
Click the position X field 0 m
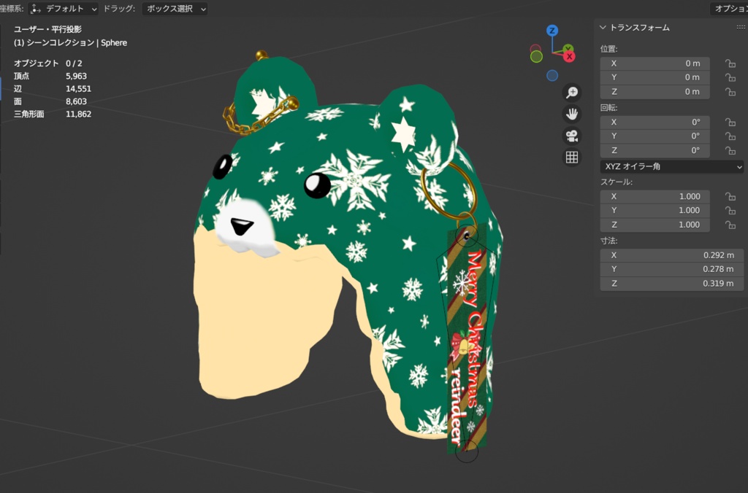click(655, 63)
